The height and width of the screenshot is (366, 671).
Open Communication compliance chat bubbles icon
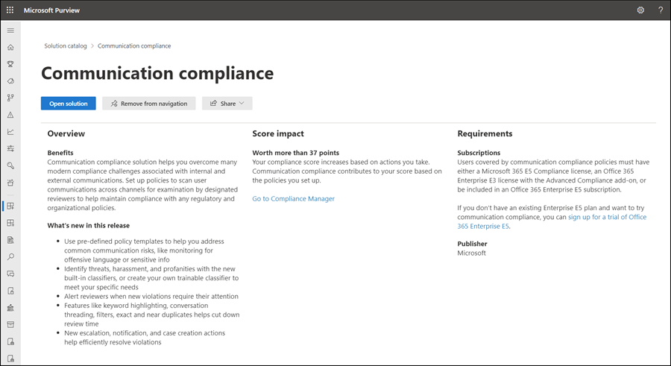click(10, 274)
